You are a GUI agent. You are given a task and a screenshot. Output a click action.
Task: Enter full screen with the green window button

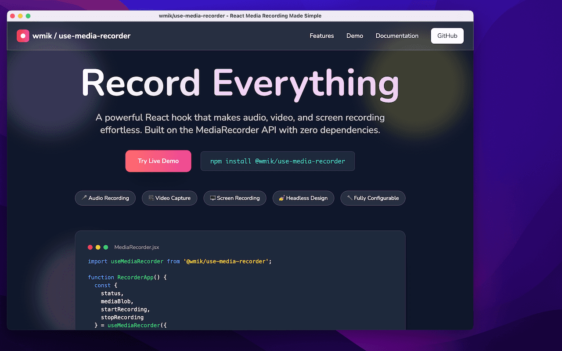click(28, 16)
